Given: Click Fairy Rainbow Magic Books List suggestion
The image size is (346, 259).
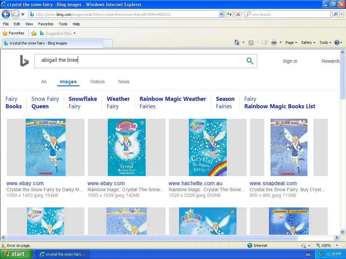Looking at the screenshot, I should (279, 103).
